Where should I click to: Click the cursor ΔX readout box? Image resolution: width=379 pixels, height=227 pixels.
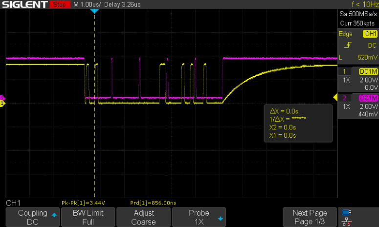coord(298,124)
